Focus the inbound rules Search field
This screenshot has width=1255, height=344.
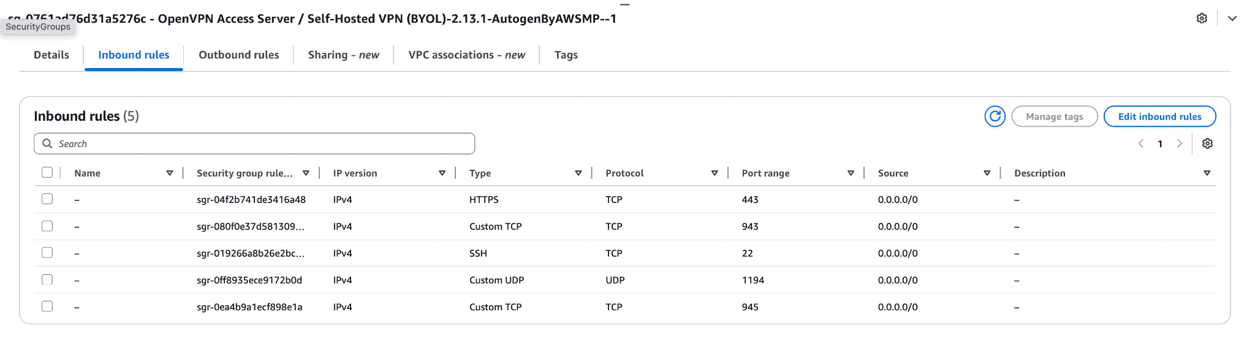coord(254,143)
